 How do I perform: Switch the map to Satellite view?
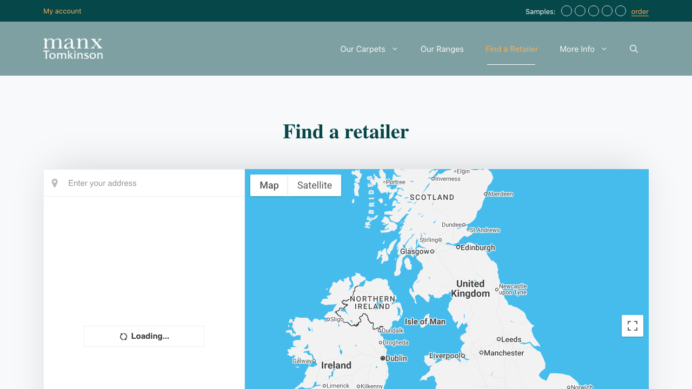[x=314, y=185]
